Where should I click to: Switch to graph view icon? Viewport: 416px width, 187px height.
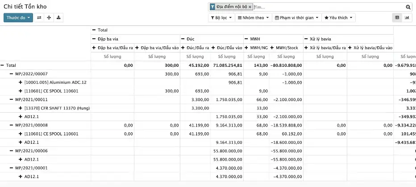pyautogui.click(x=407, y=18)
